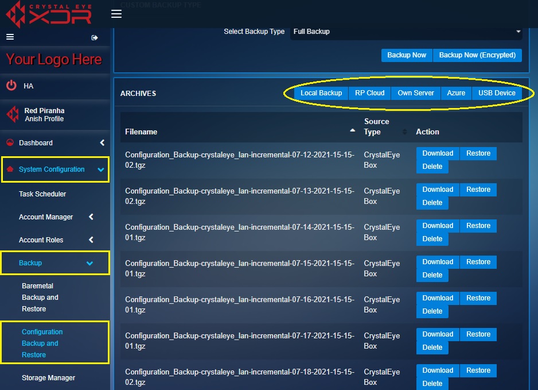The width and height of the screenshot is (538, 390).
Task: Click Backup Now (Encrypted) button
Action: pos(477,55)
